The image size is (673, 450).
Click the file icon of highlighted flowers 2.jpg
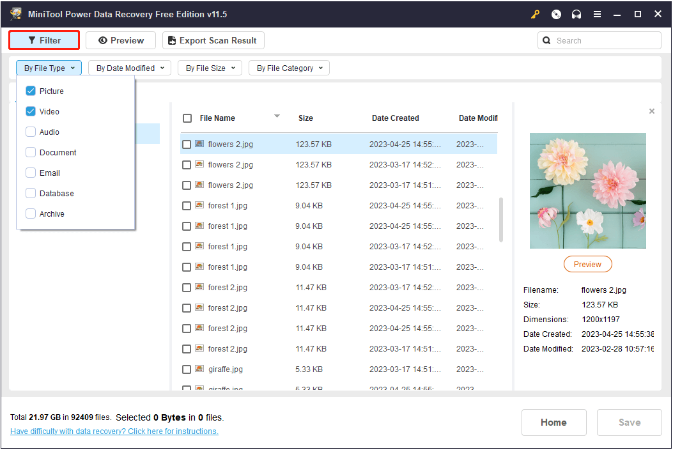(199, 143)
